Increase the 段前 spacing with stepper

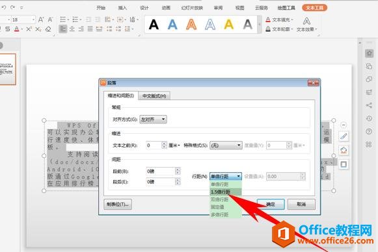[178, 170]
